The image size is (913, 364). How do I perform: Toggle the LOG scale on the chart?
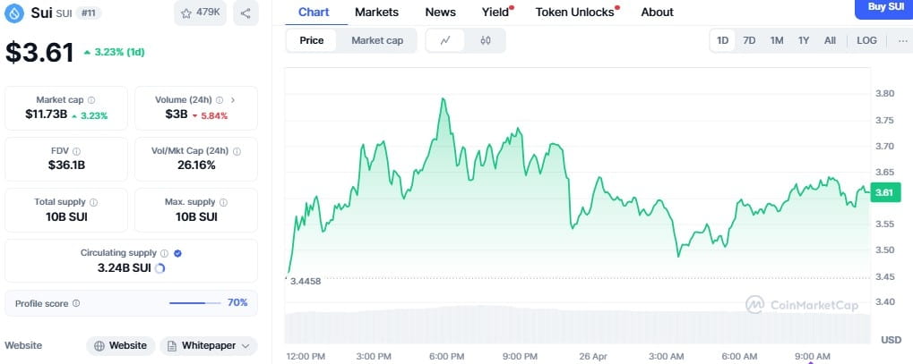click(x=866, y=40)
